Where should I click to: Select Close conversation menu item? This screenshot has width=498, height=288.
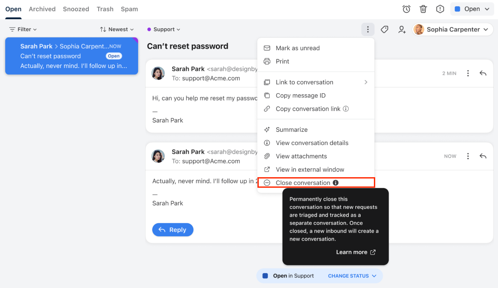click(316, 183)
